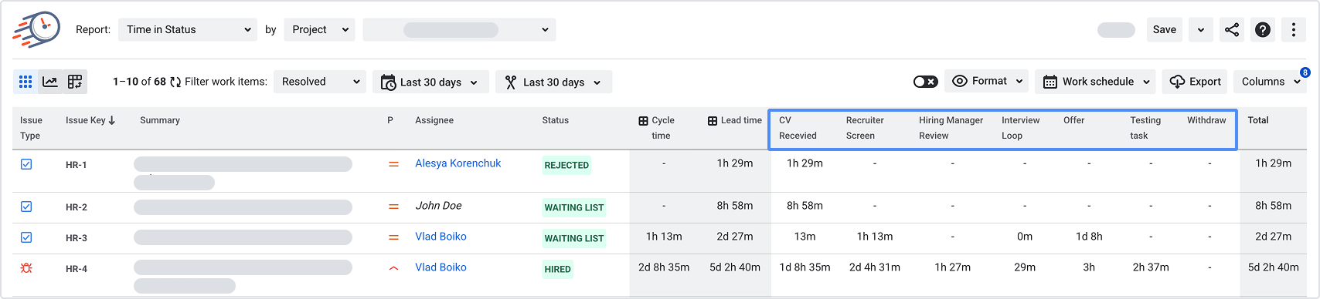
Task: Open the scissors Last 30 days range
Action: coord(554,82)
